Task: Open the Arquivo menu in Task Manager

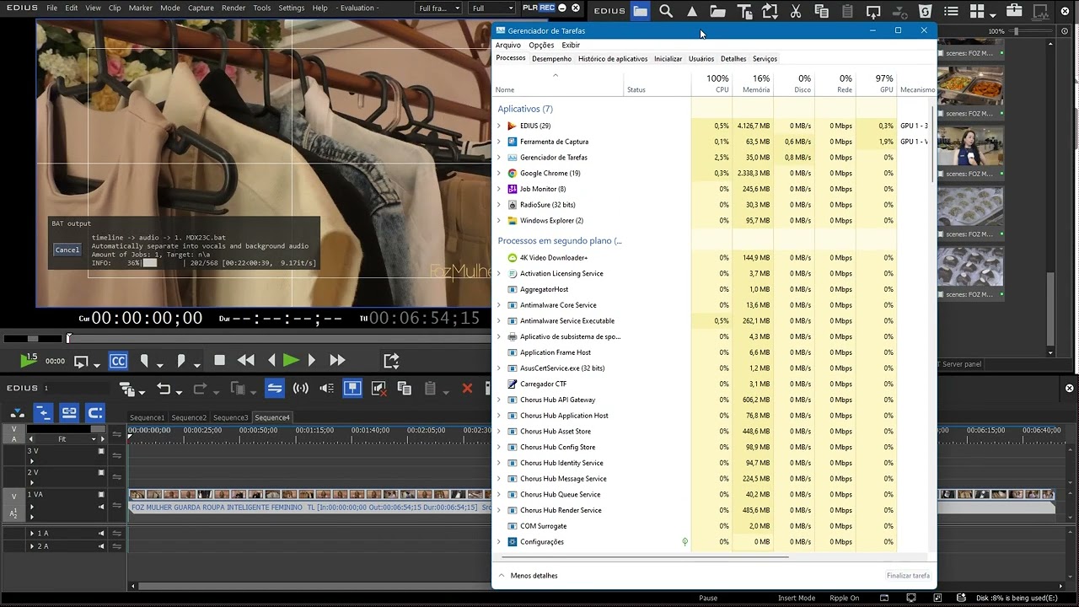Action: [x=508, y=46]
